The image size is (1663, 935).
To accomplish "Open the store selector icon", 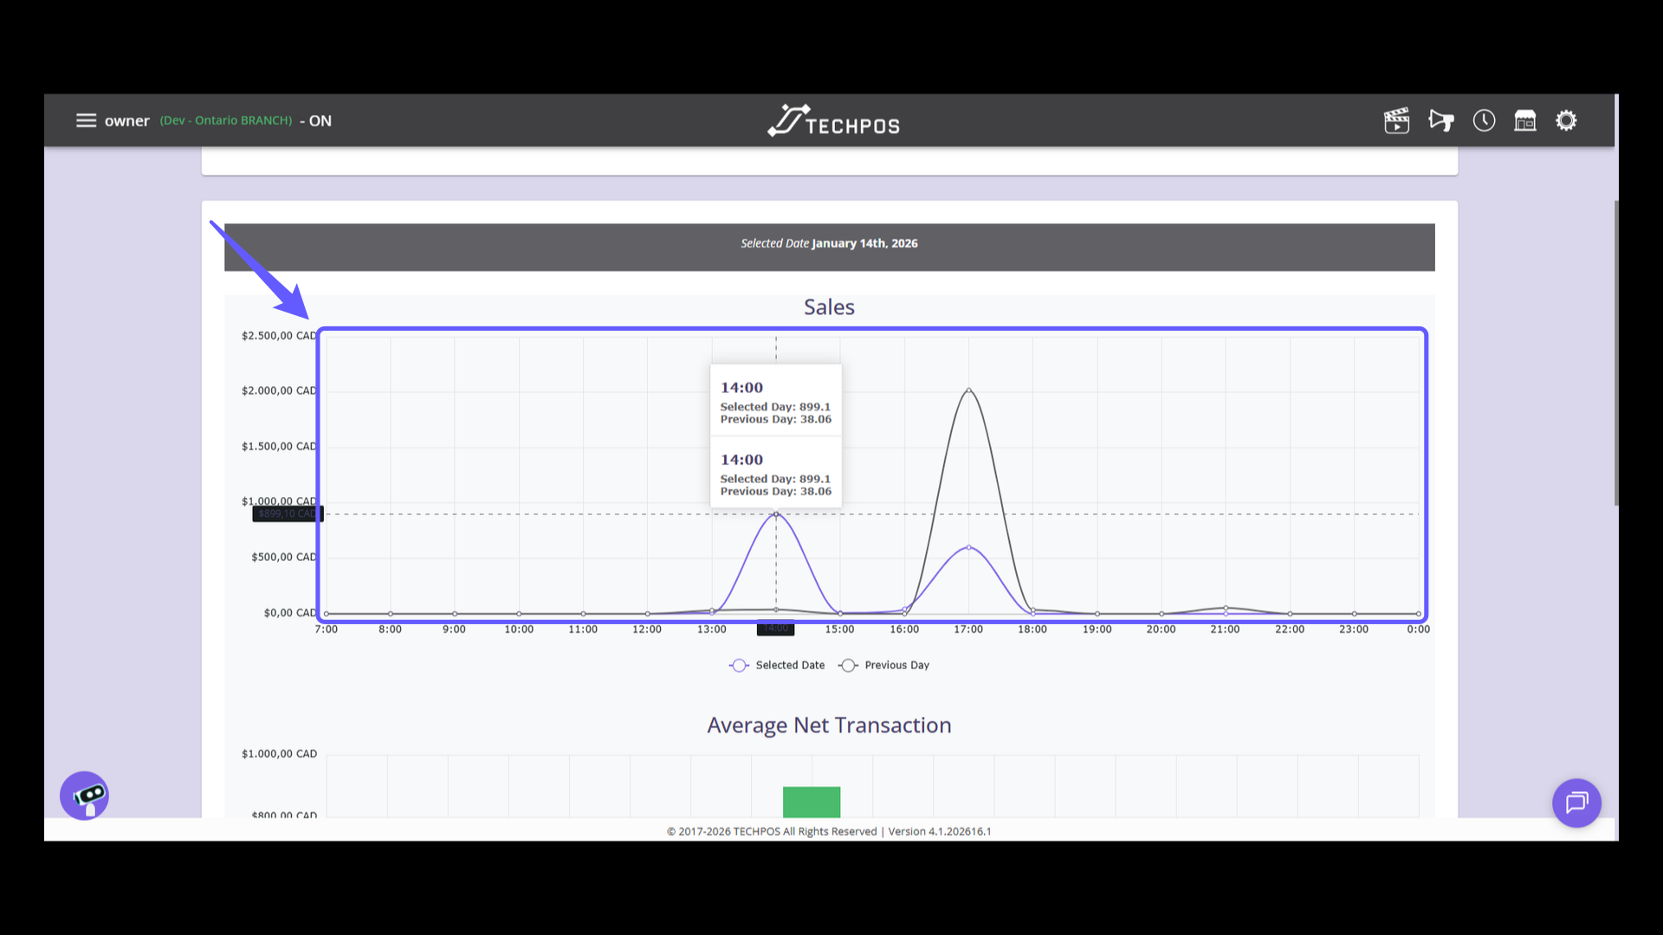I will point(1525,120).
